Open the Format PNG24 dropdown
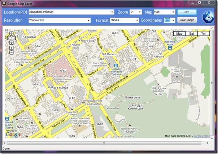Screen dimensions: 218x154 (x=137, y=20)
